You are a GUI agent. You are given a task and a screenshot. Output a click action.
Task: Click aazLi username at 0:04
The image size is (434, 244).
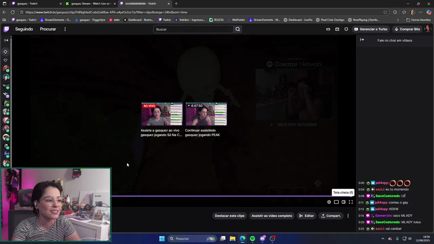coord(380,189)
